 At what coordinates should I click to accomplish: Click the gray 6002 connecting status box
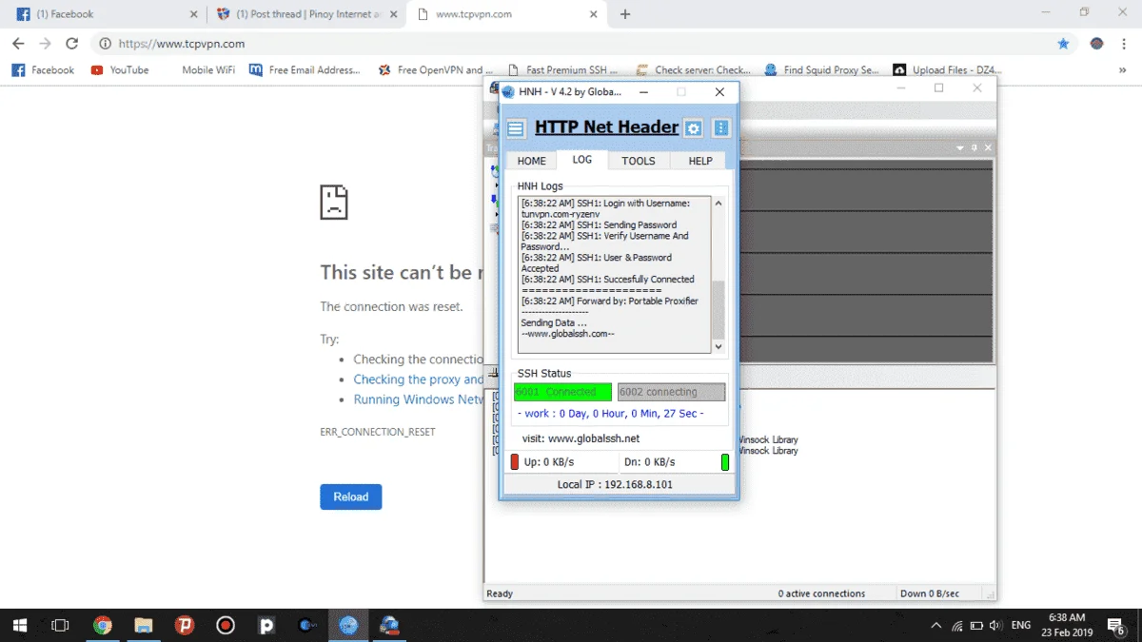[x=671, y=392]
